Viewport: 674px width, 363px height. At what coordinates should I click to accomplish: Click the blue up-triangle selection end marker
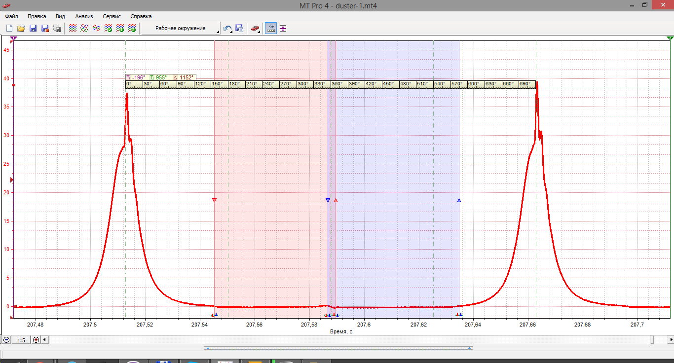click(x=459, y=200)
